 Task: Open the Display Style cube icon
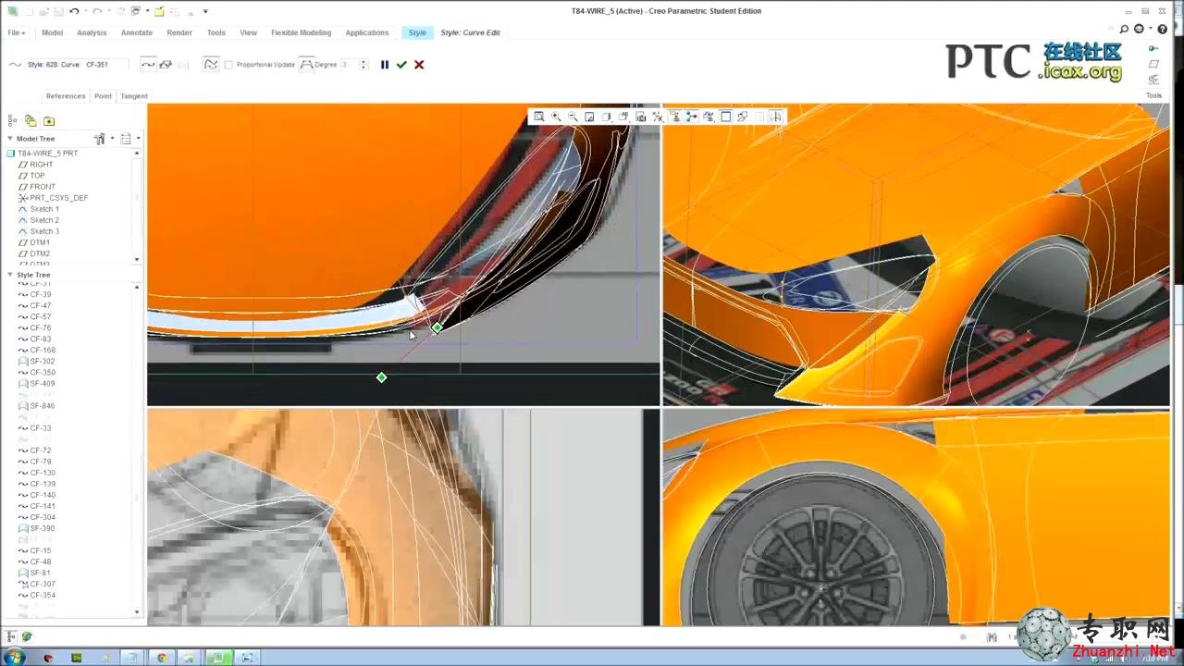[607, 117]
